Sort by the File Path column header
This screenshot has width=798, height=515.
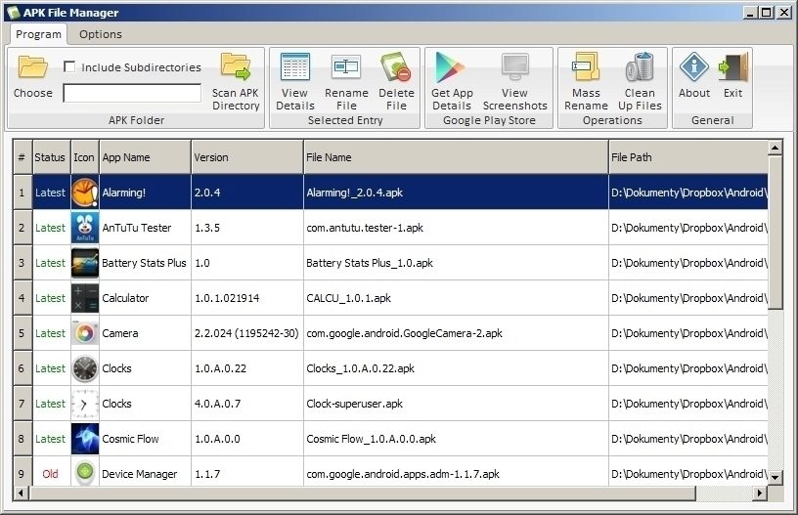[688, 157]
